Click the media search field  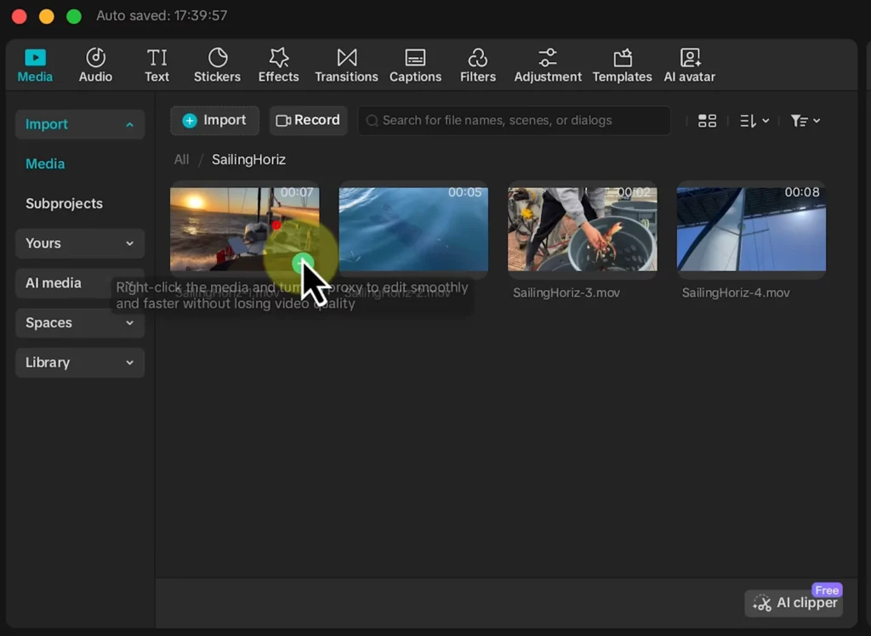tap(514, 121)
